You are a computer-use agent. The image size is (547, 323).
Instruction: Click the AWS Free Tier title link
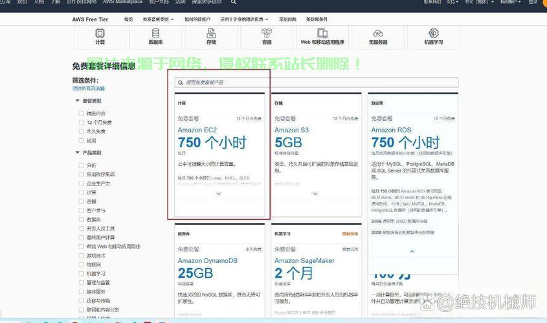(90, 19)
